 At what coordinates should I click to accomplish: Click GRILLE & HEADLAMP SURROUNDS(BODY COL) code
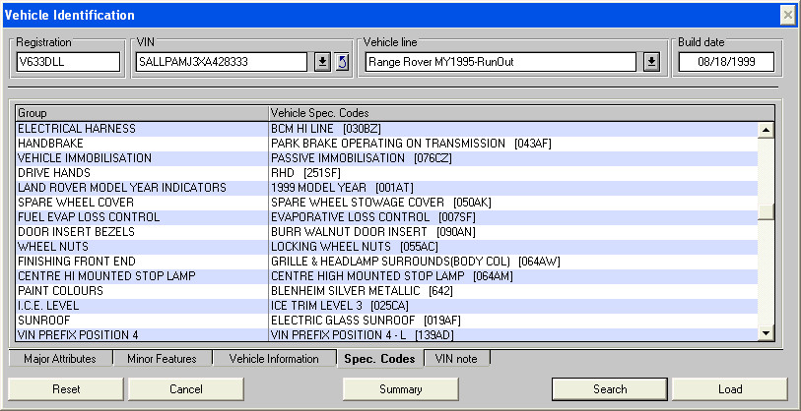click(416, 262)
